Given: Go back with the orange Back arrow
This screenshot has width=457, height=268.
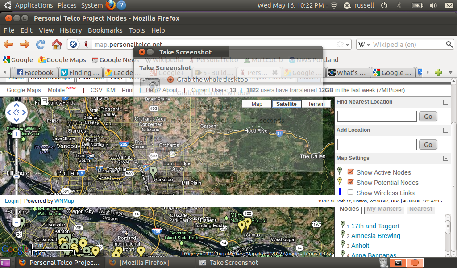Looking at the screenshot, I should pos(8,44).
